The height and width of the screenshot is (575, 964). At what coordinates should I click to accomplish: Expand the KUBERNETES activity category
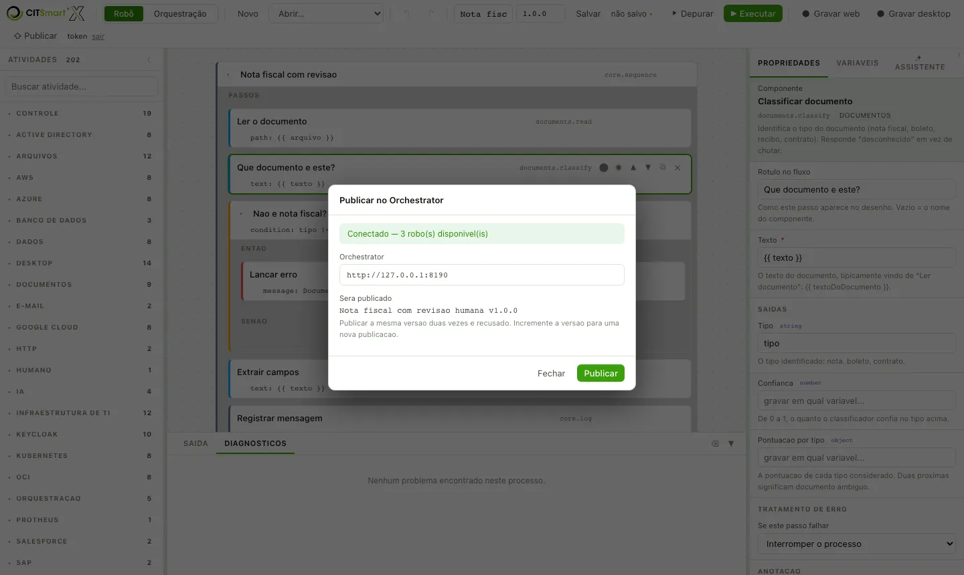pyautogui.click(x=82, y=456)
